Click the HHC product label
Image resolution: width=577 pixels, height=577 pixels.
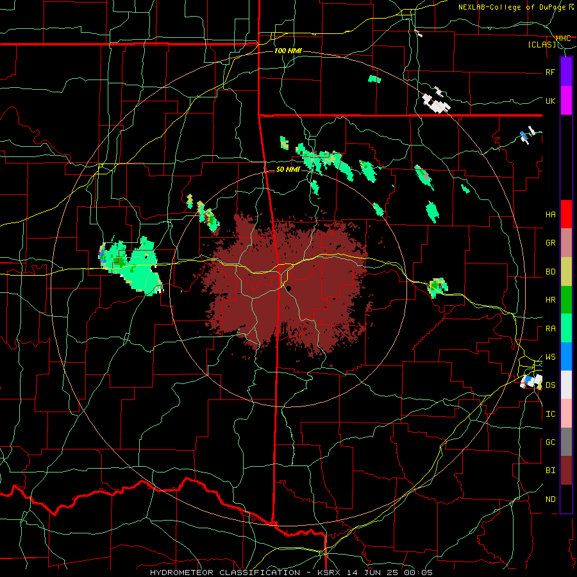[563, 38]
